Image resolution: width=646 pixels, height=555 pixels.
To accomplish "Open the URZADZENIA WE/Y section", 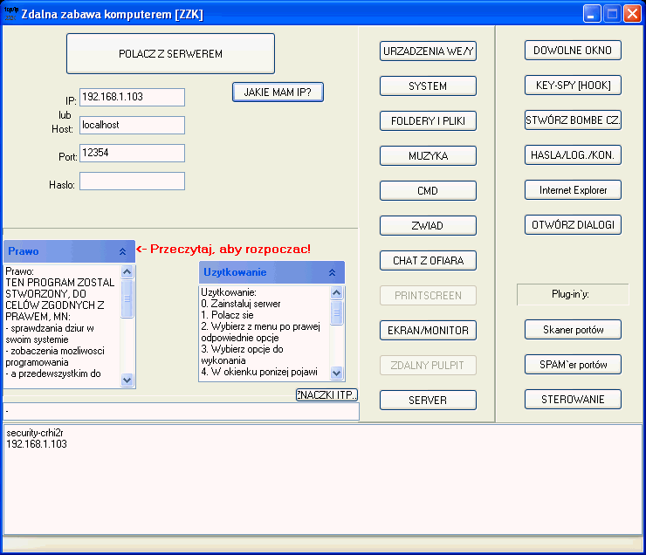I will tap(428, 51).
